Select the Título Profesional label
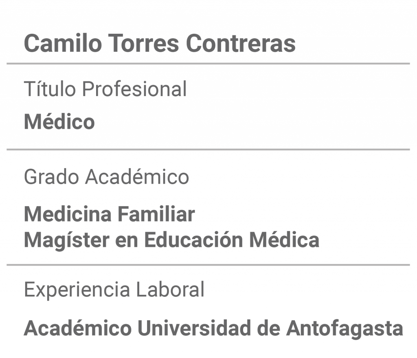 (105, 88)
